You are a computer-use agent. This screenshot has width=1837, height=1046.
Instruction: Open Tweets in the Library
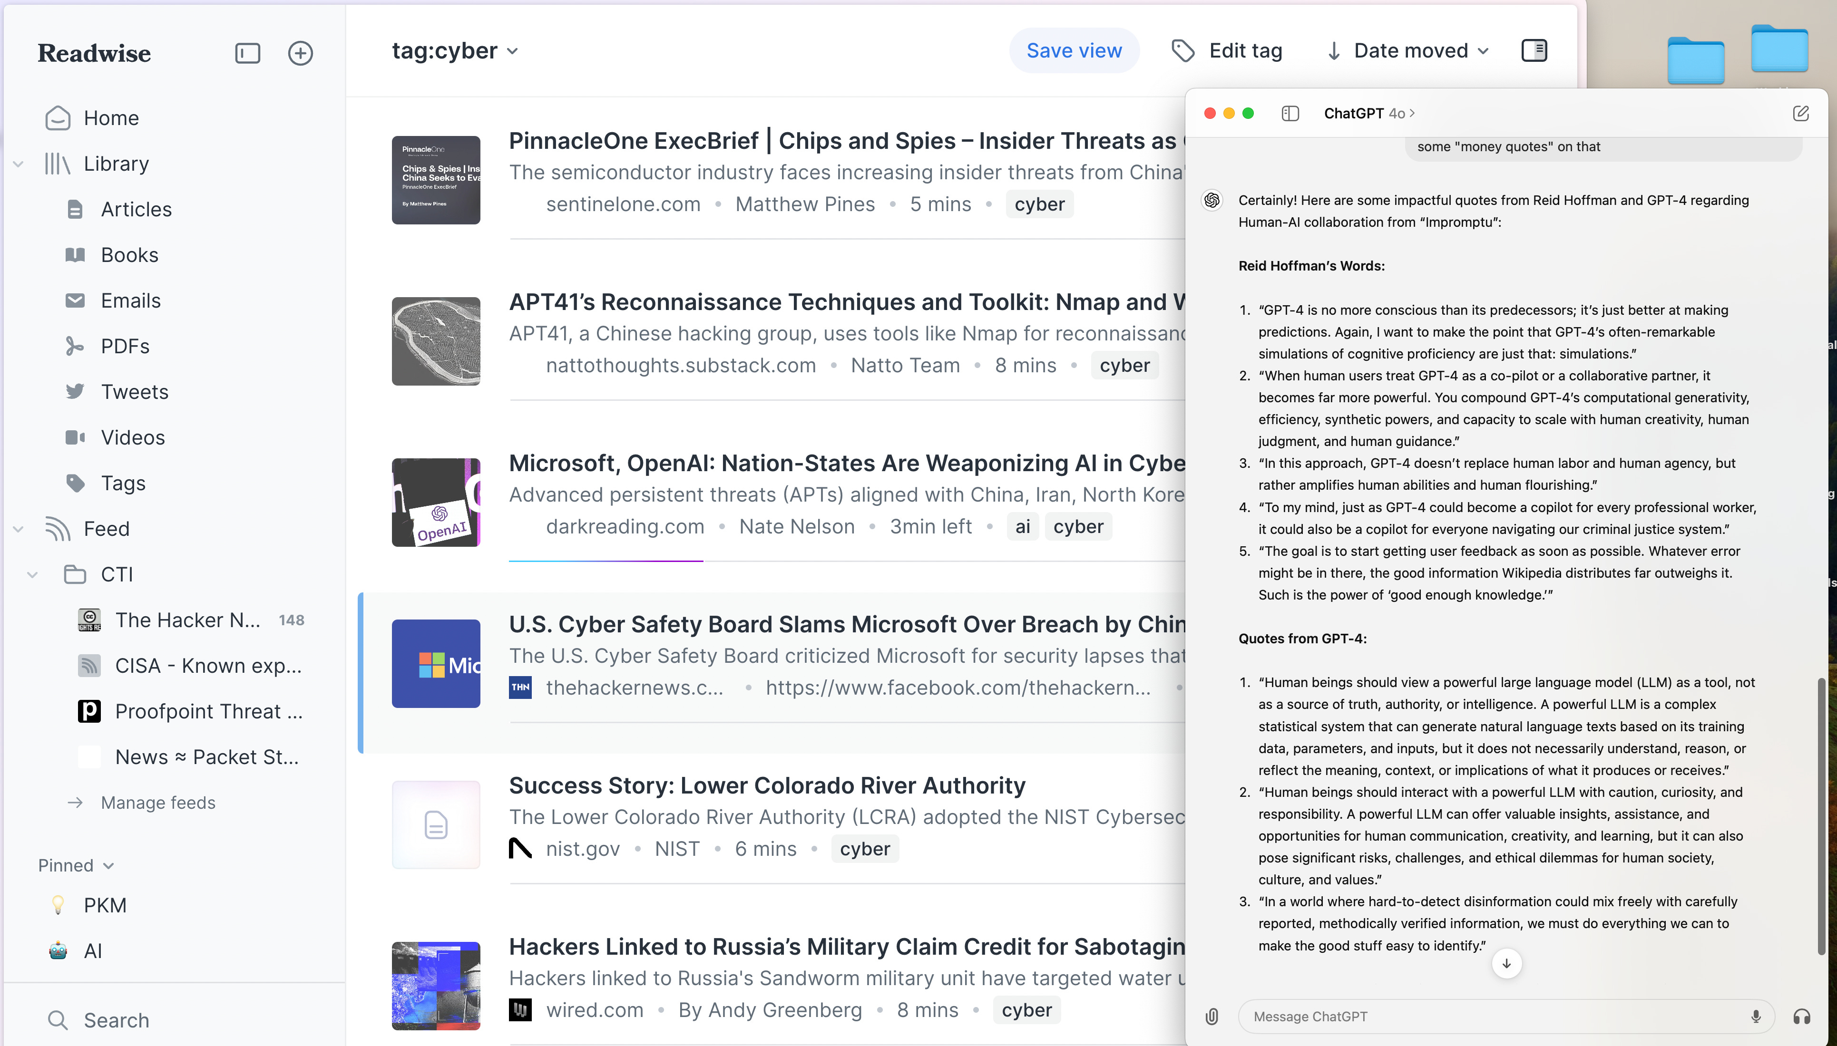point(135,391)
